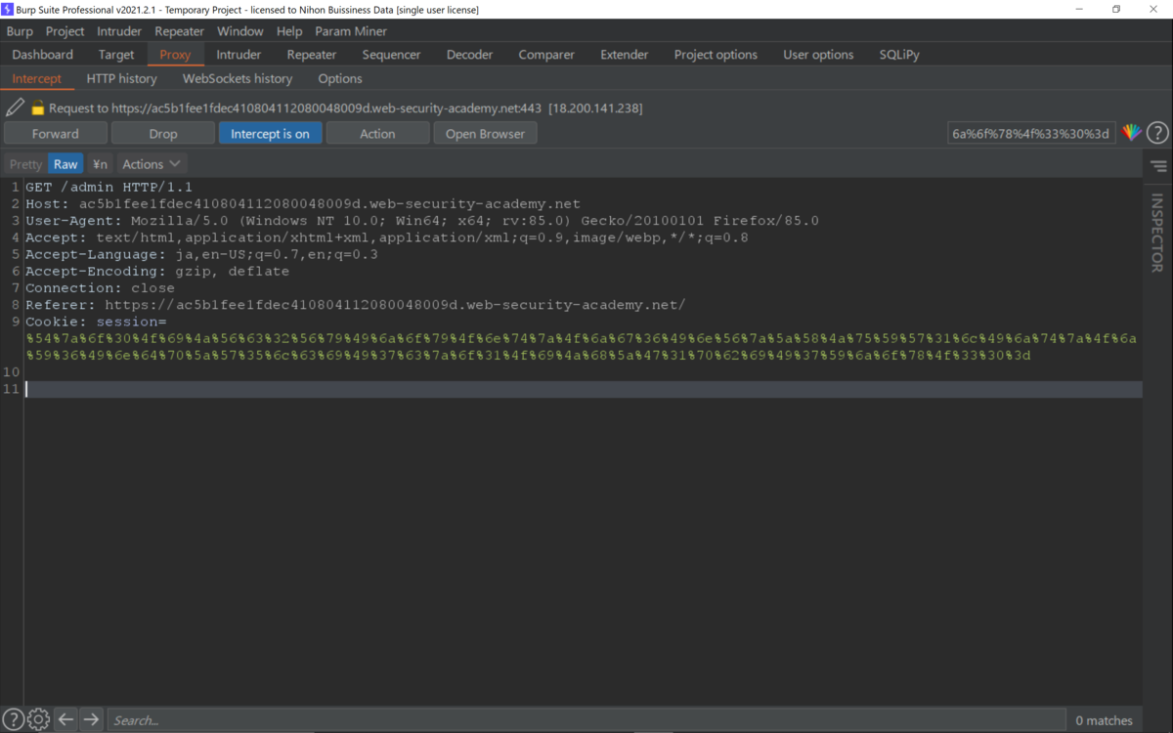
Task: Go to the next search match arrow
Action: point(91,720)
